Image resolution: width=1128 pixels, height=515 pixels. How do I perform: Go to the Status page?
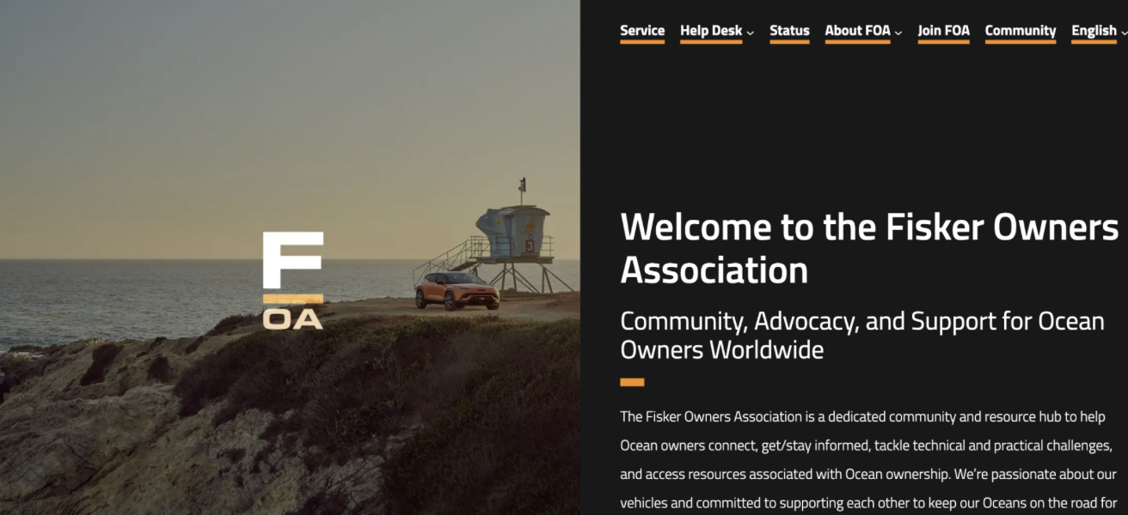789,31
